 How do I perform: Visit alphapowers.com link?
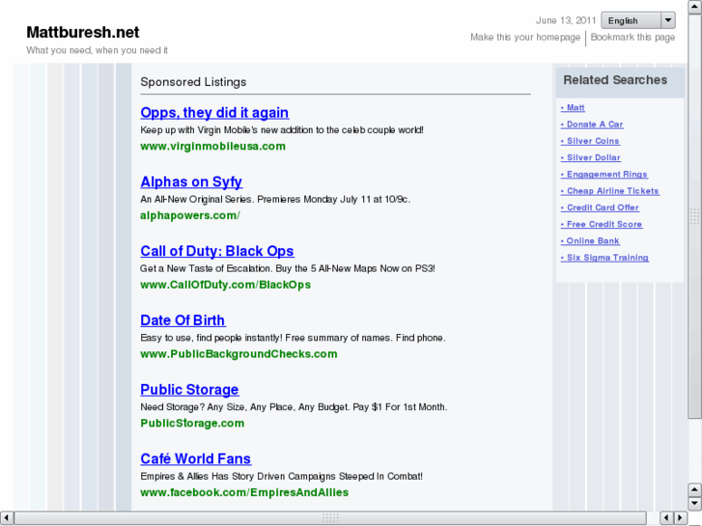tap(190, 215)
